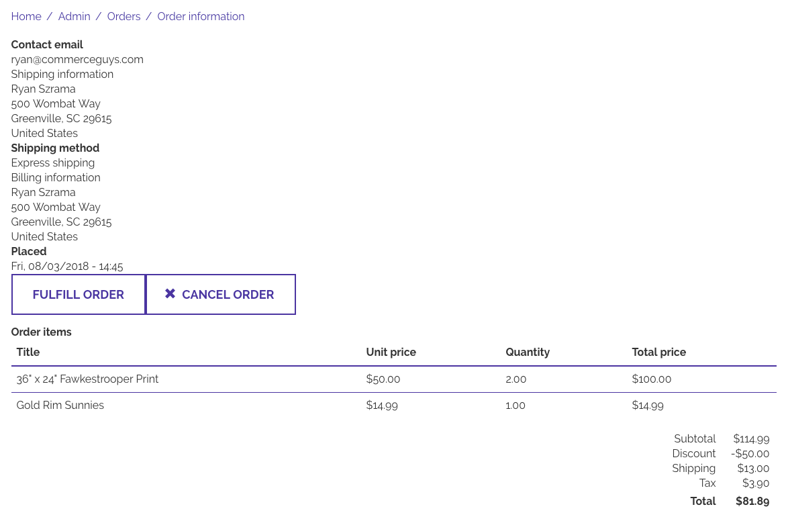Select the Subtotal amount $114.99
This screenshot has height=519, width=786.
point(751,438)
